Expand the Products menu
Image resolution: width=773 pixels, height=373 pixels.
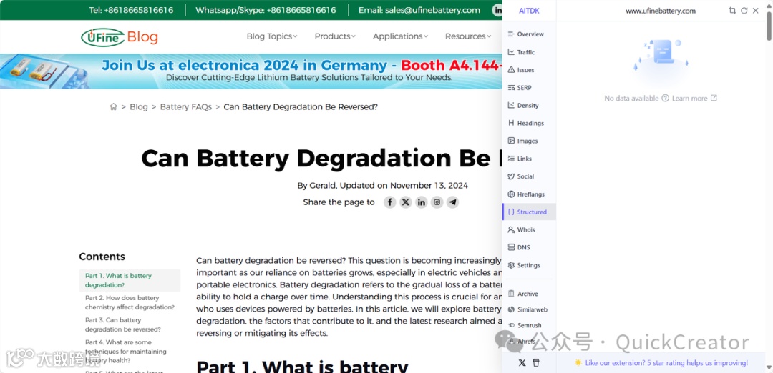pos(335,36)
